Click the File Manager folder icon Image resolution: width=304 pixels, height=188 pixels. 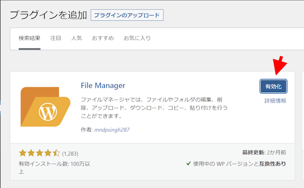point(46,107)
